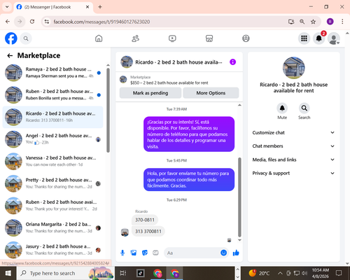This screenshot has height=280, width=350.
Task: Click the Windows taskbar search box
Action: [x=65, y=273]
